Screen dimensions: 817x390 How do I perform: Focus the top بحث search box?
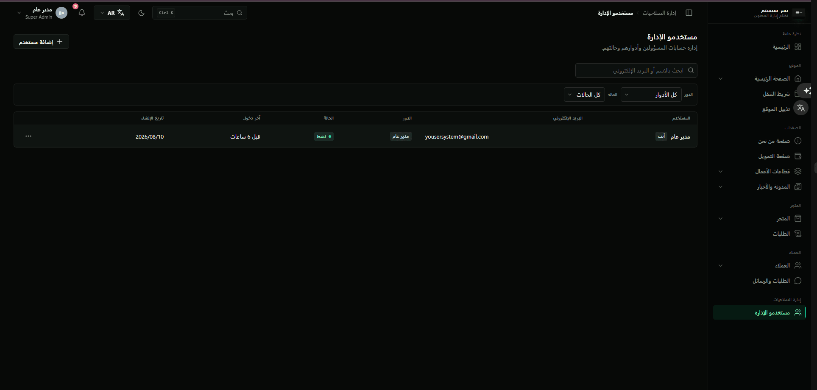tap(200, 13)
